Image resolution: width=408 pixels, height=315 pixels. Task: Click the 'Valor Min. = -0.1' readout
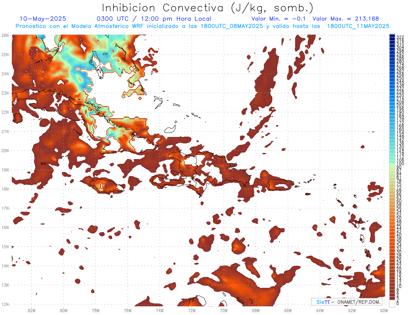click(x=278, y=19)
